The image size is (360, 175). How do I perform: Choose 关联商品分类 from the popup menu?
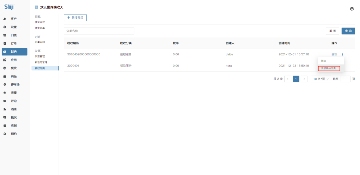(328, 69)
